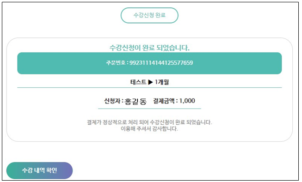This screenshot has height=182, width=302.
Task: Click the black triangle arrow after 테스트
Action: pos(150,82)
